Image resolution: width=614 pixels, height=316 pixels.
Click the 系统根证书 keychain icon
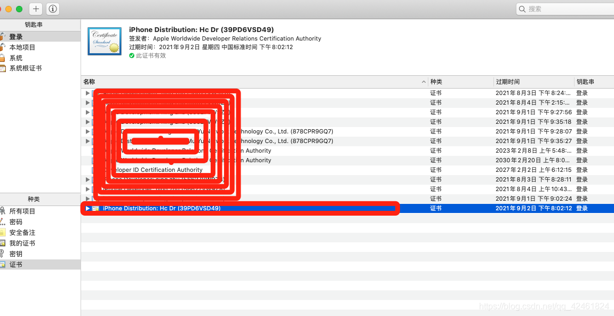coord(3,68)
